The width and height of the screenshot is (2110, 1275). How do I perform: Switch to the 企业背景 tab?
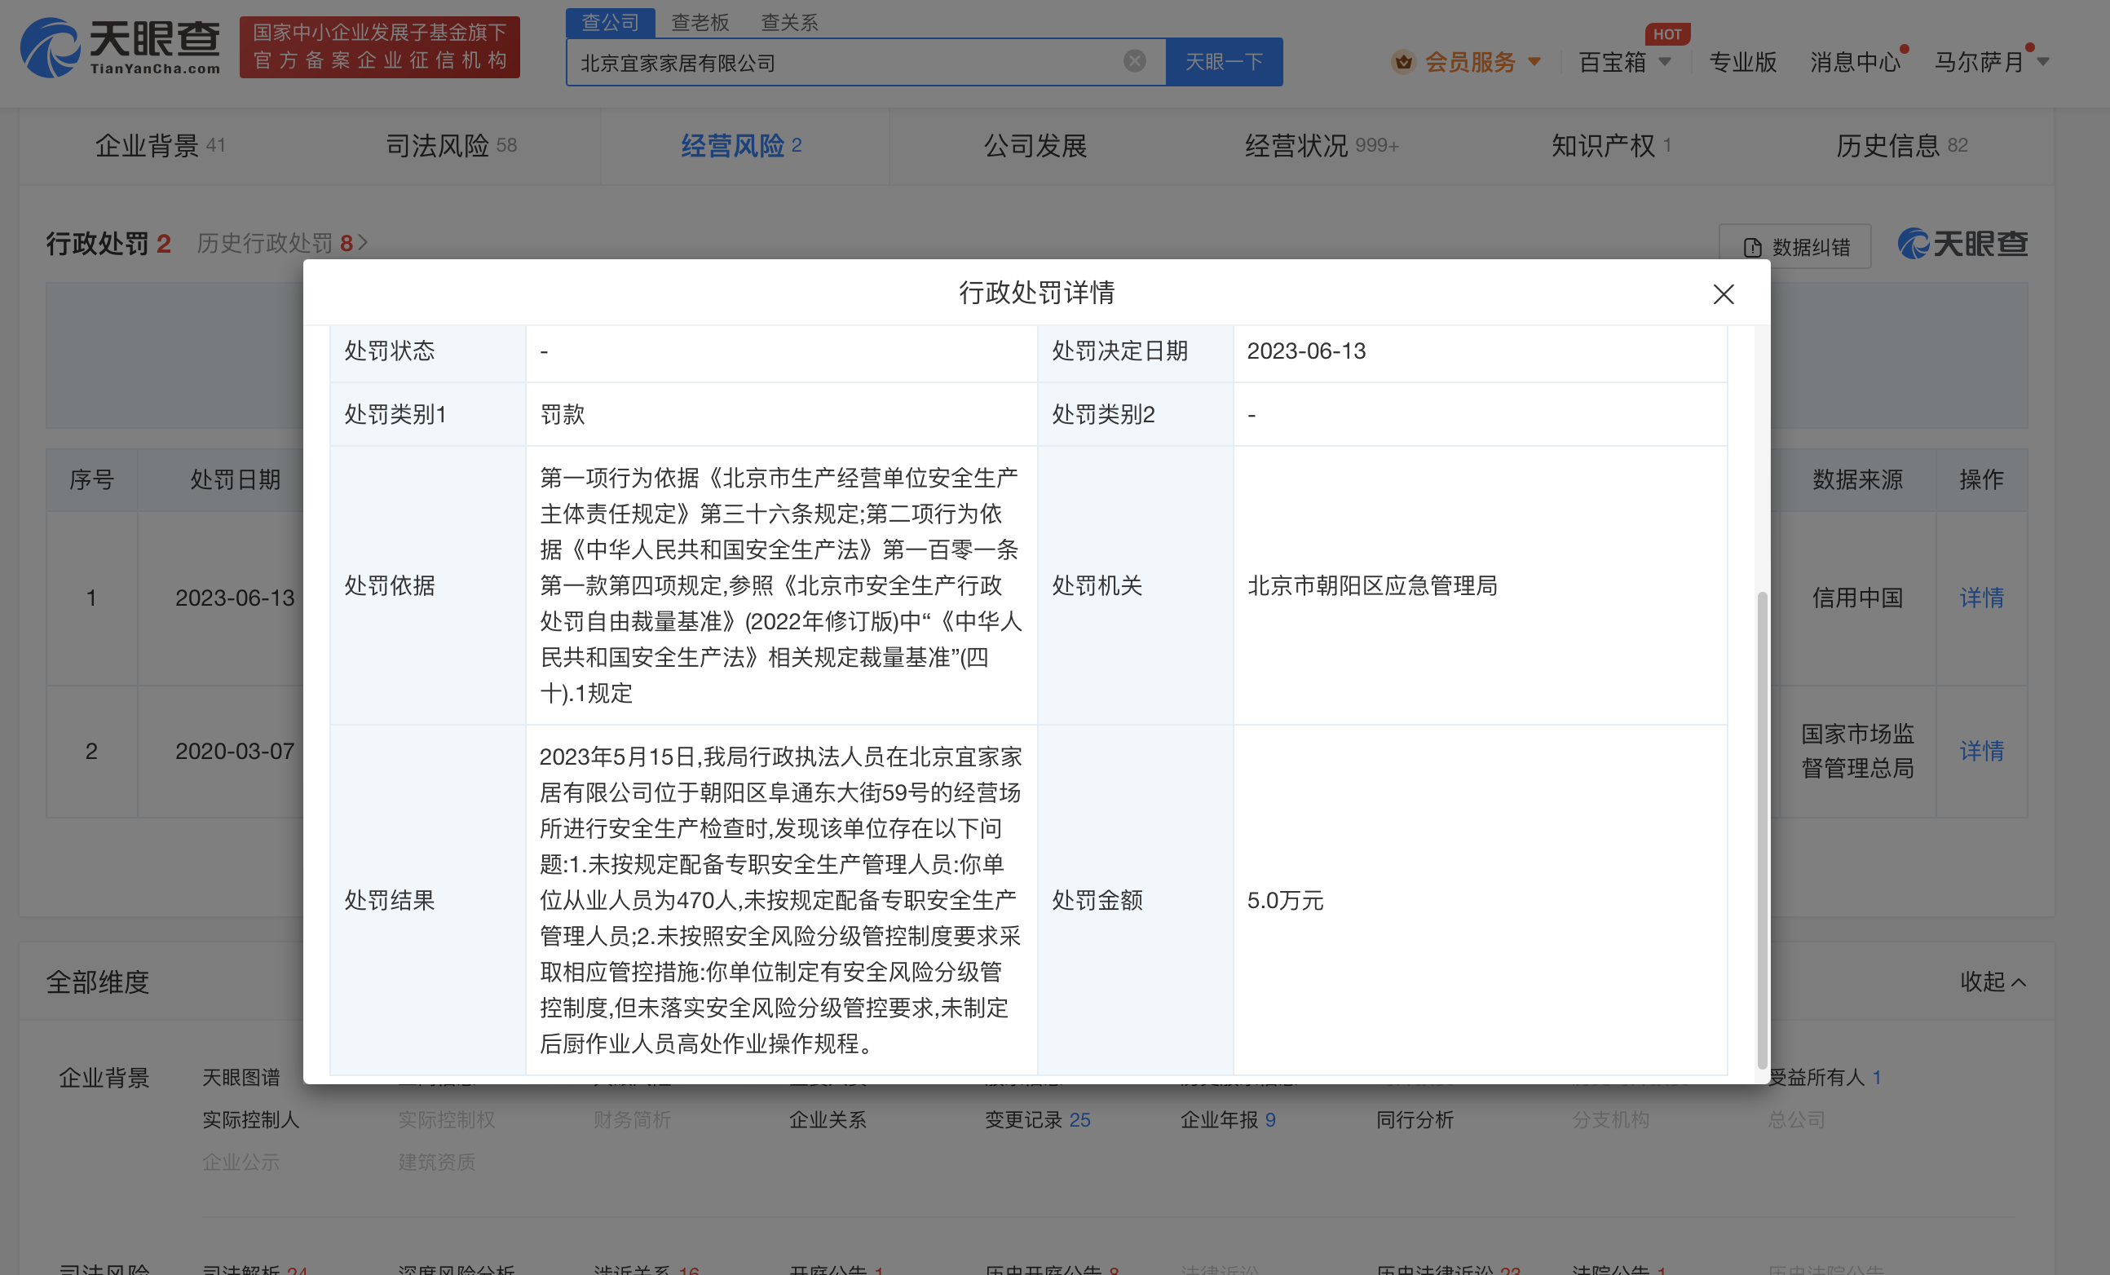pos(159,146)
